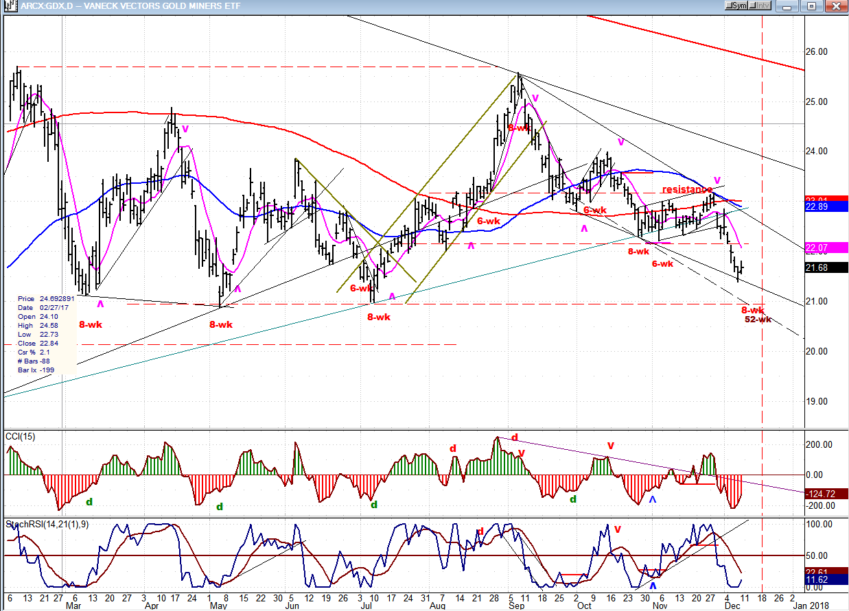Toggle the Sym link box

(737, 6)
